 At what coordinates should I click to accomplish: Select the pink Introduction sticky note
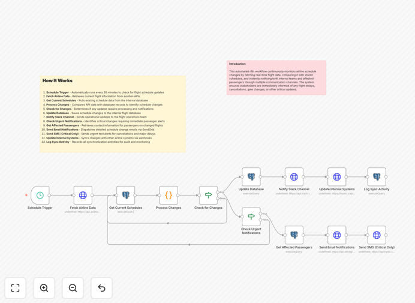coord(276,77)
